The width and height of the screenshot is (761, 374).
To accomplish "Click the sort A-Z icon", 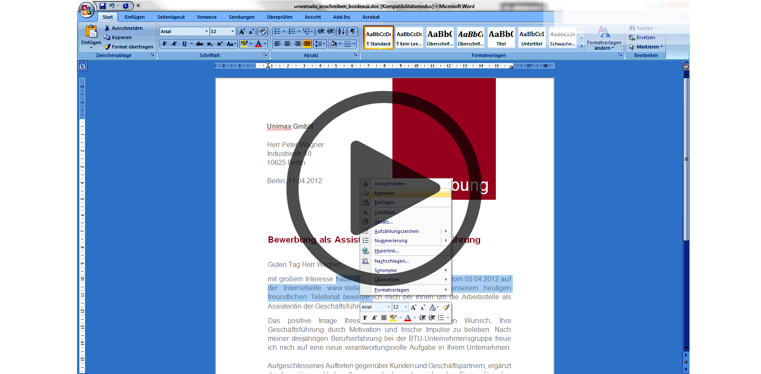I will (x=341, y=31).
